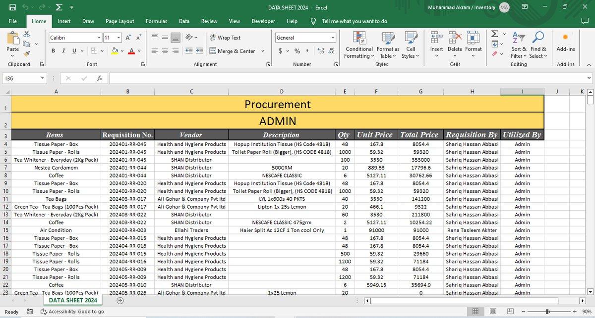The width and height of the screenshot is (595, 318).
Task: Expand the Paste options arrow
Action: (12, 56)
